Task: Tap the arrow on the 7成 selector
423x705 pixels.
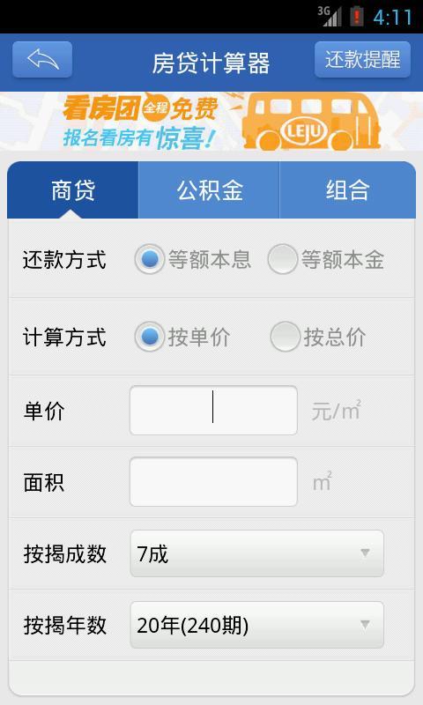Action: (365, 553)
